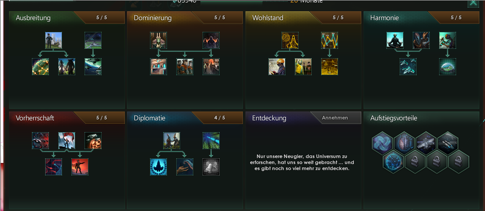Click the soldier with flag icon in Vorherrschaft
Image resolution: width=485 pixels, height=211 pixels.
click(67, 140)
